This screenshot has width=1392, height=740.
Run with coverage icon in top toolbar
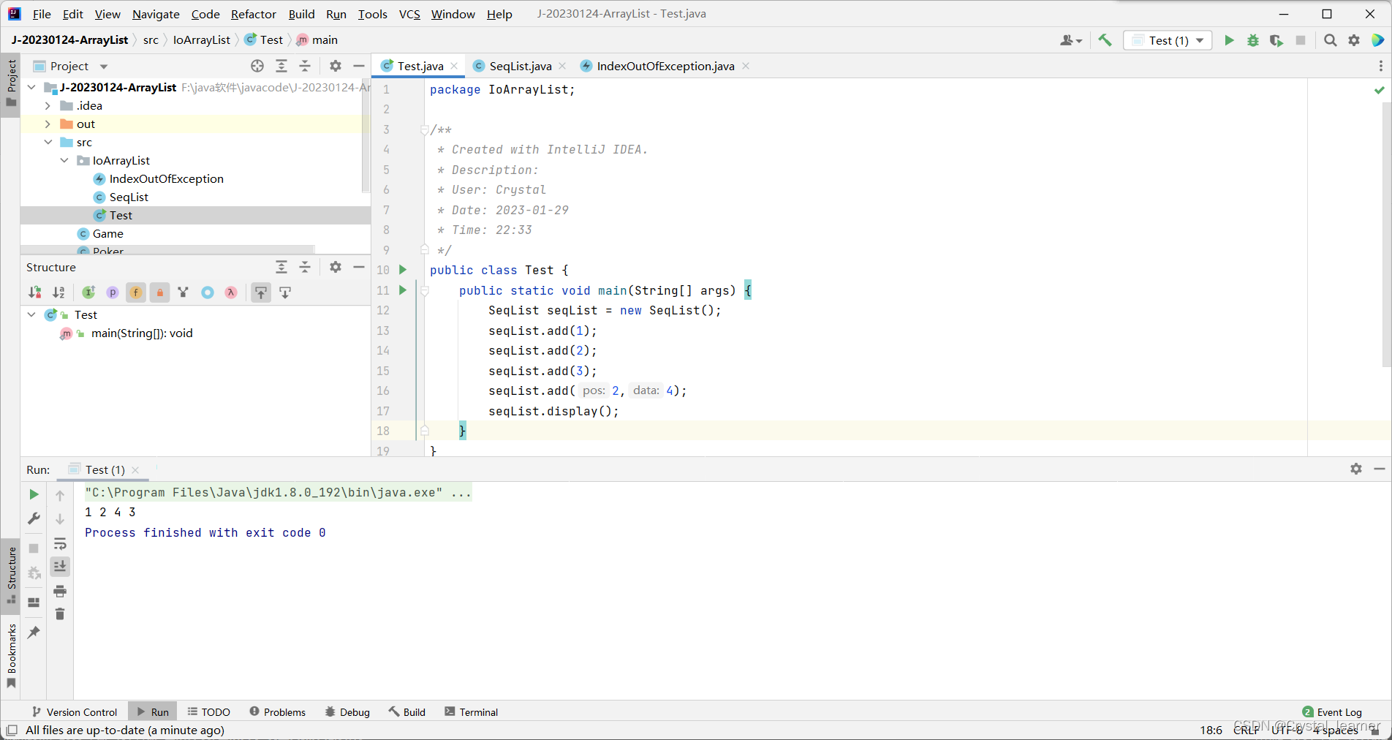coord(1276,40)
